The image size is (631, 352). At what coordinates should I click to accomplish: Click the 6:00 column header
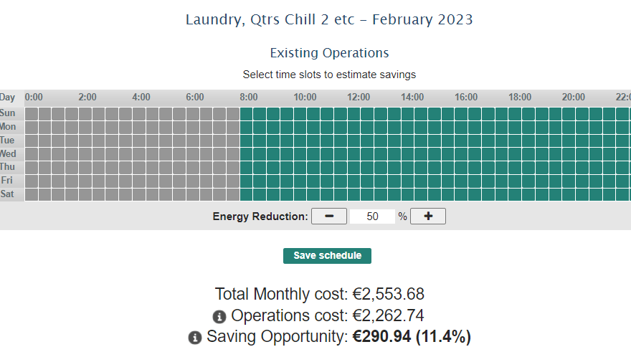coord(194,97)
